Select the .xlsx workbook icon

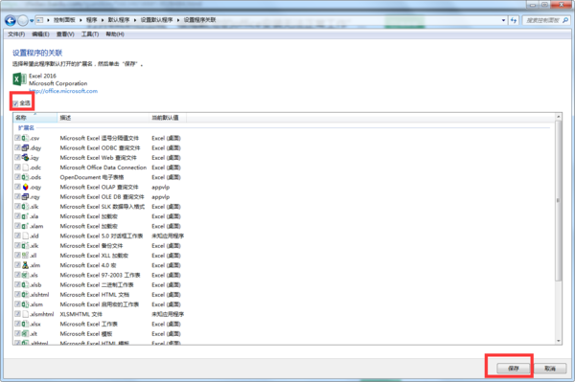point(25,324)
